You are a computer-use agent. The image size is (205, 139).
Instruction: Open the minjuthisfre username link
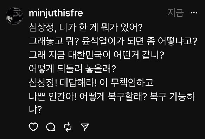[56, 13]
